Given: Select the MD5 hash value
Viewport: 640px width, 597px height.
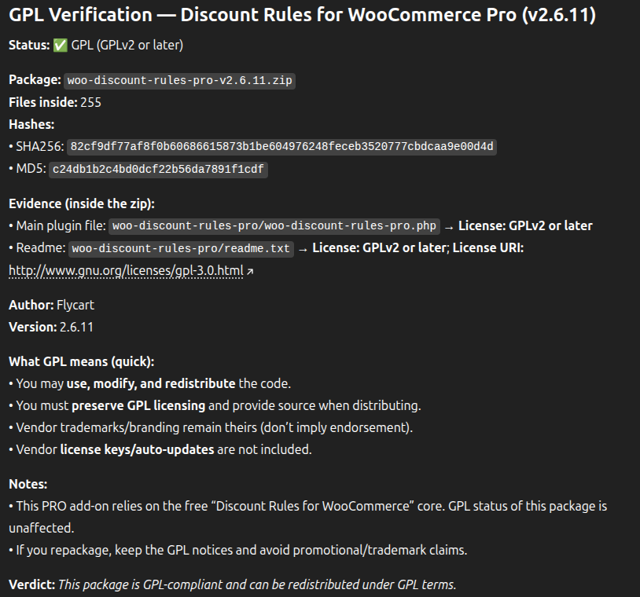Looking at the screenshot, I should 158,169.
